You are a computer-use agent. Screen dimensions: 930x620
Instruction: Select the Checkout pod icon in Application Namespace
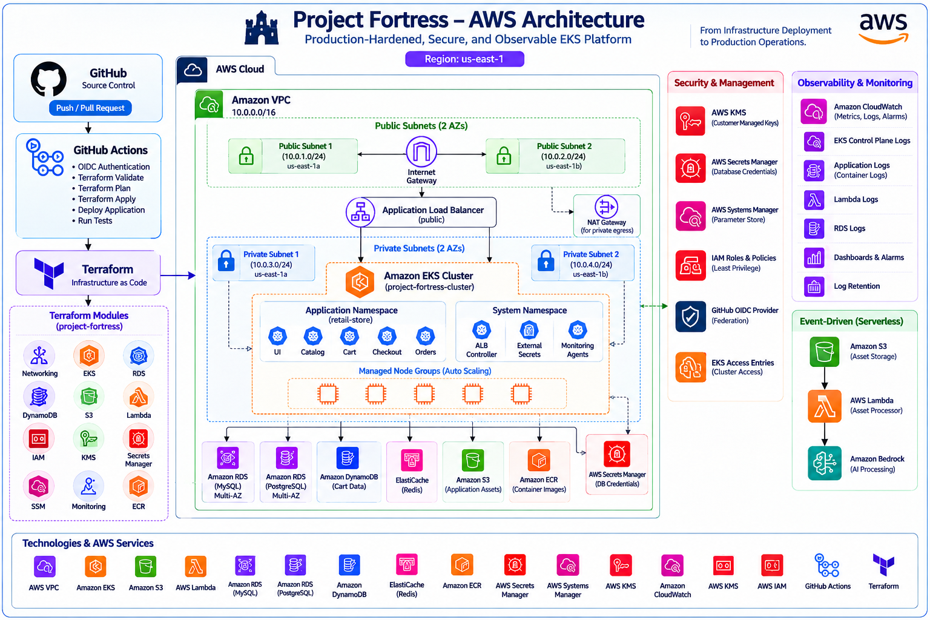387,336
